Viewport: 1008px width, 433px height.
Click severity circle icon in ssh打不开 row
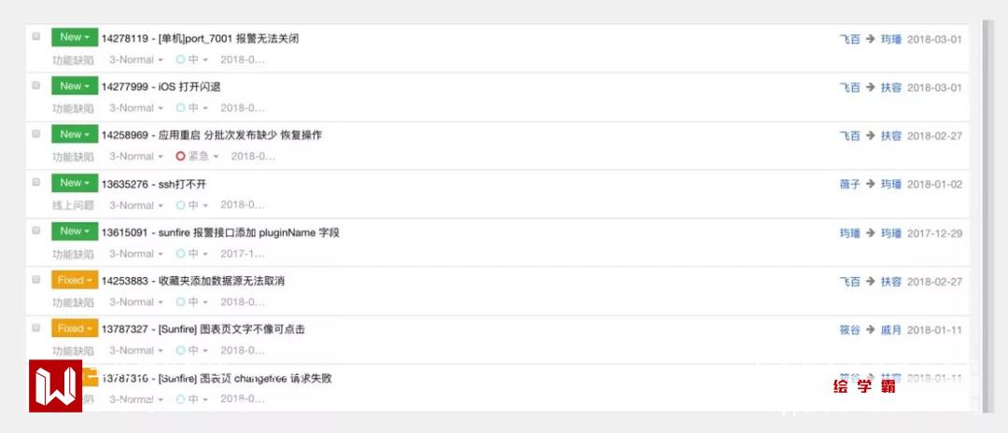pos(181,205)
